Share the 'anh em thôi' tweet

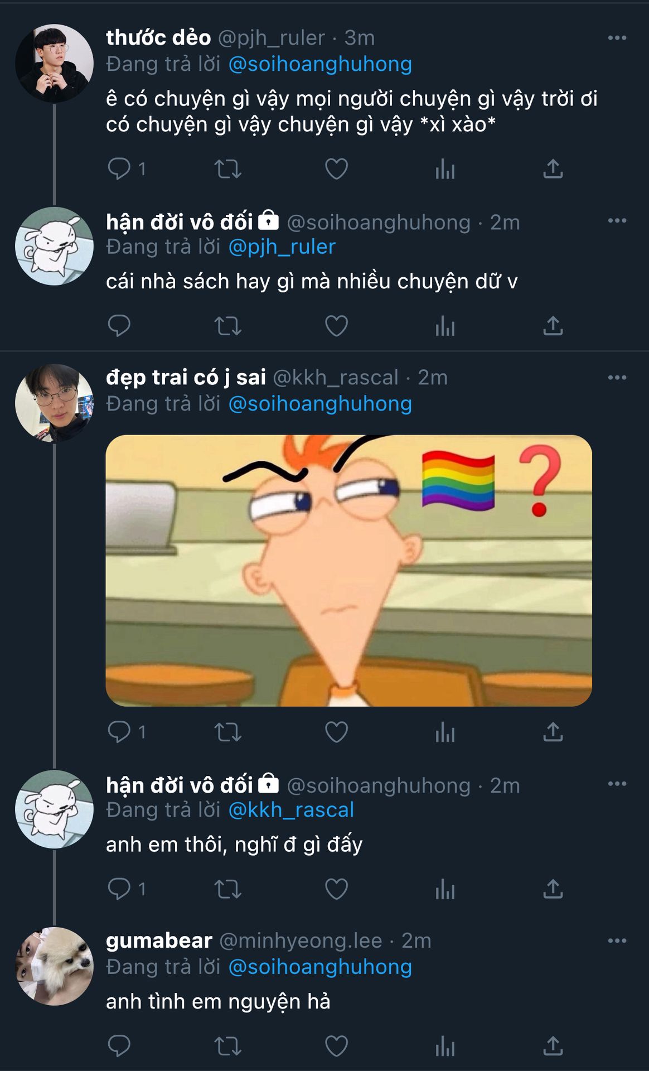553,889
